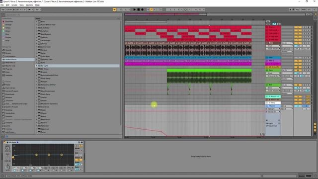Image resolution: width=318 pixels, height=179 pixels.
Task: Hide the browser with the triangle toggle
Action: click(x=2, y=15)
